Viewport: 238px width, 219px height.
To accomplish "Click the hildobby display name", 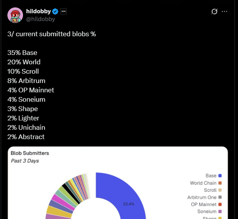I will tap(38, 11).
